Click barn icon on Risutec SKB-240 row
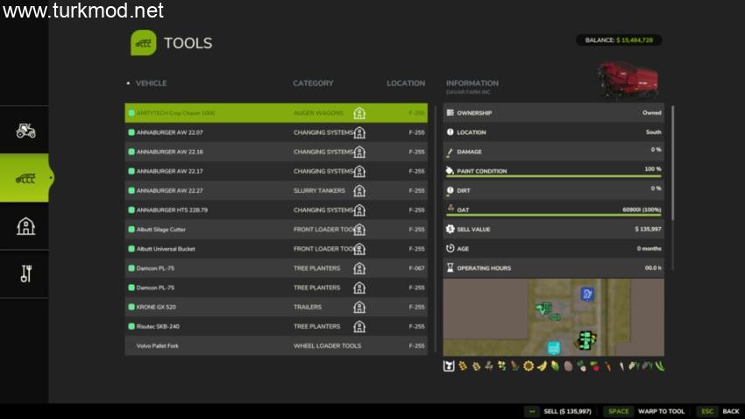 click(x=359, y=326)
